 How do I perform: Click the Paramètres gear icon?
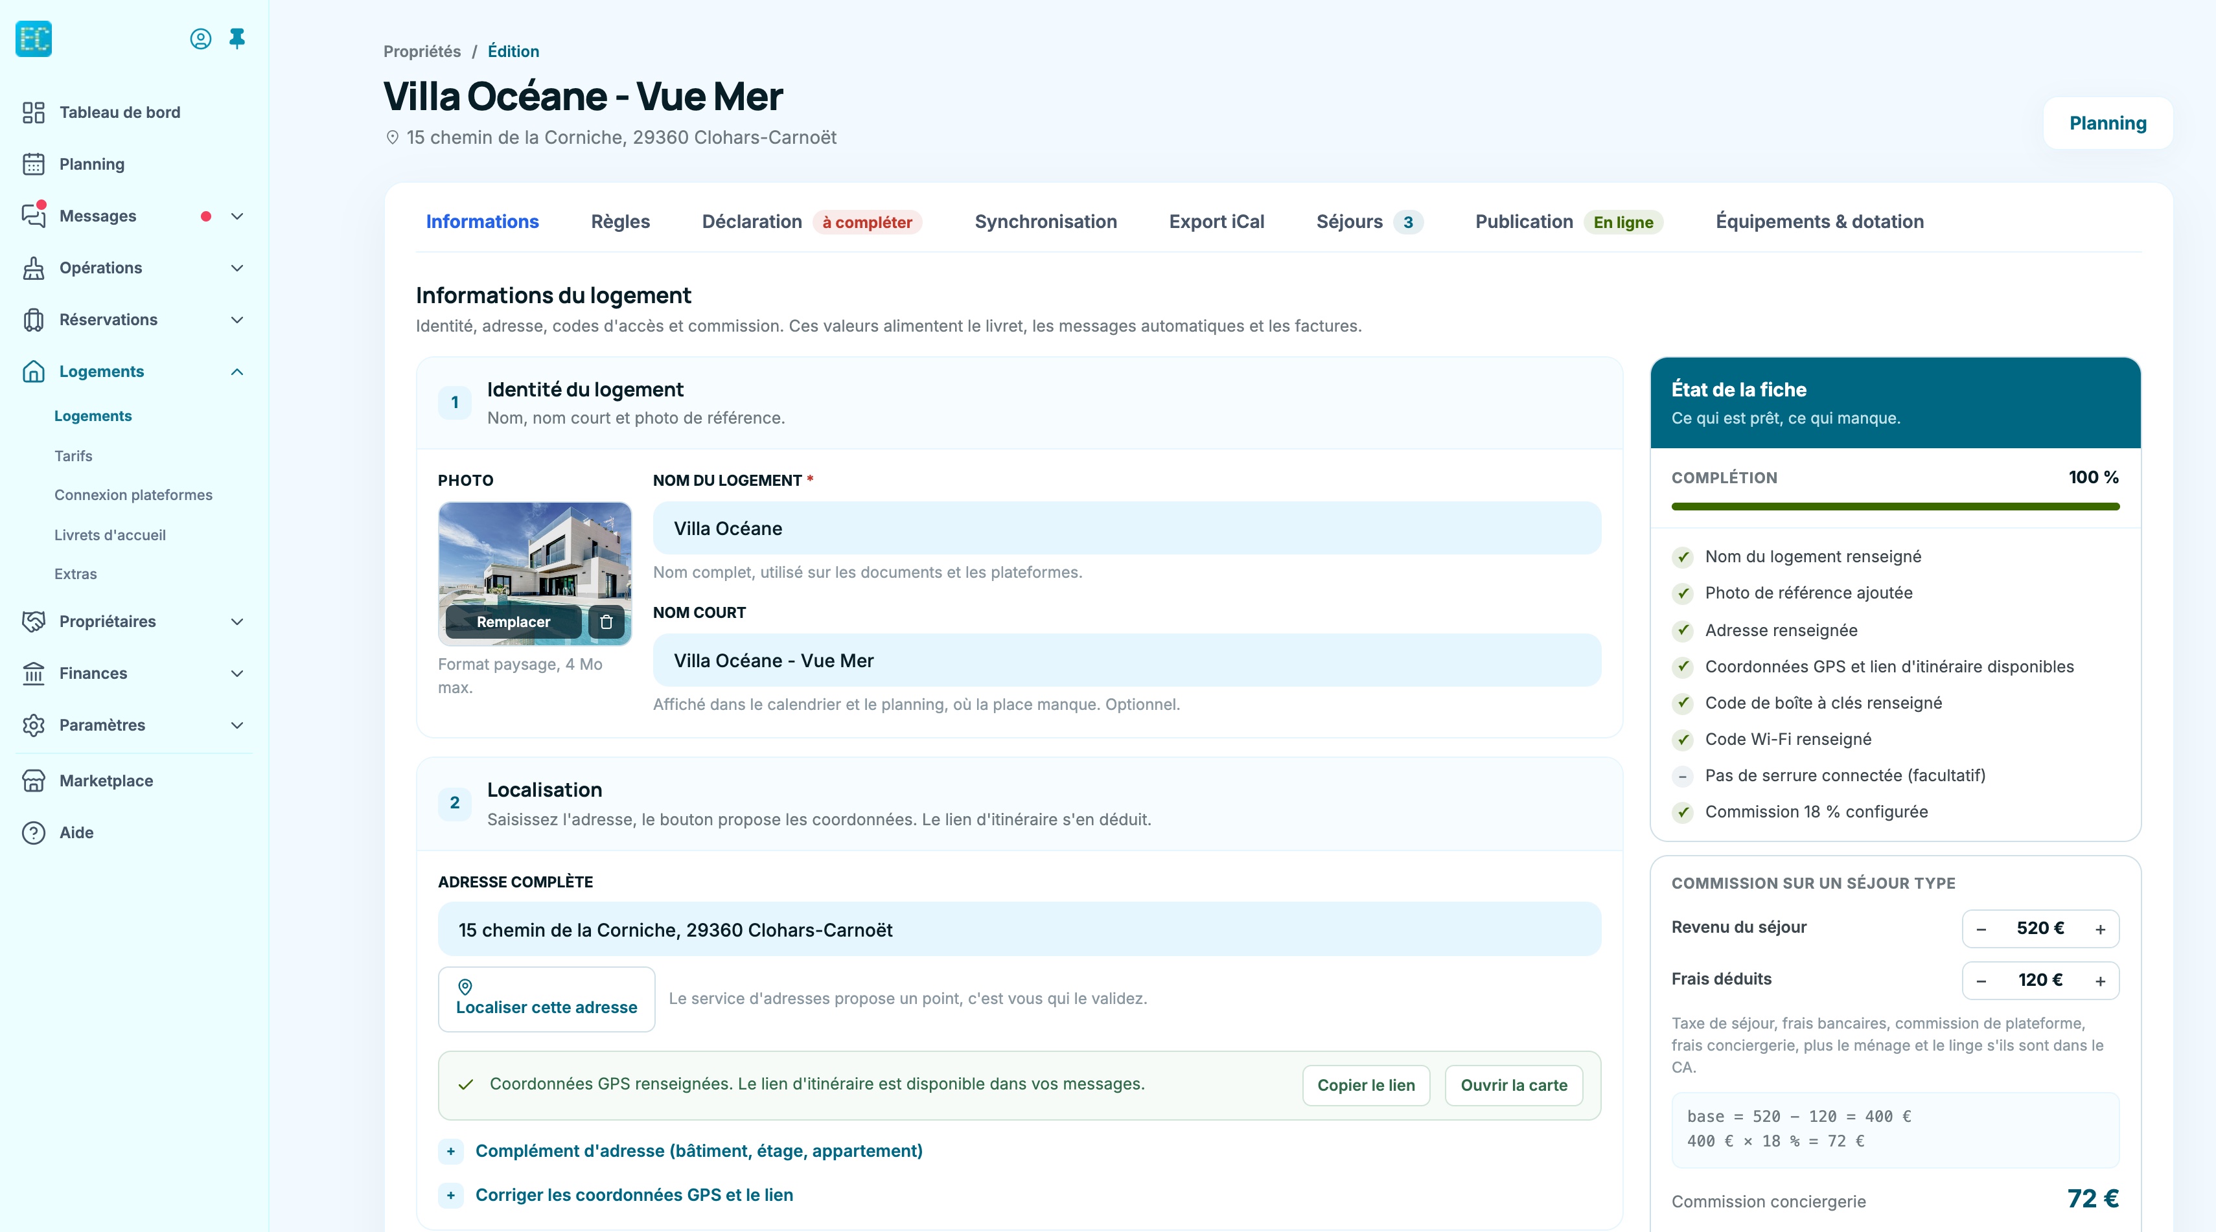pyautogui.click(x=34, y=725)
